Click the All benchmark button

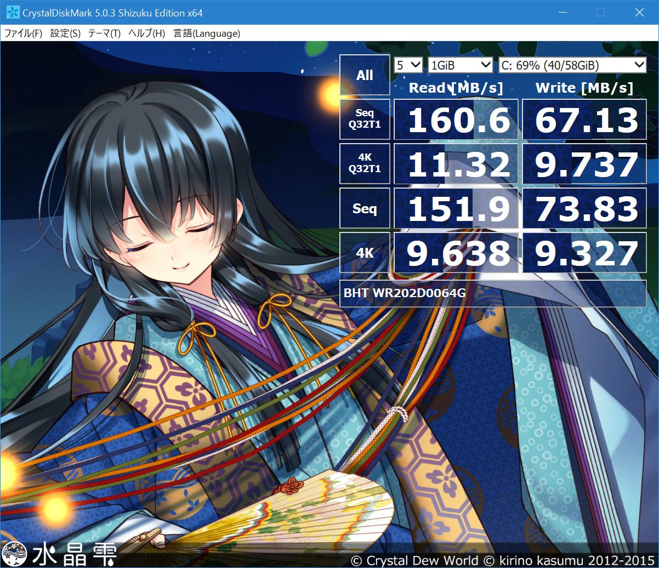365,75
